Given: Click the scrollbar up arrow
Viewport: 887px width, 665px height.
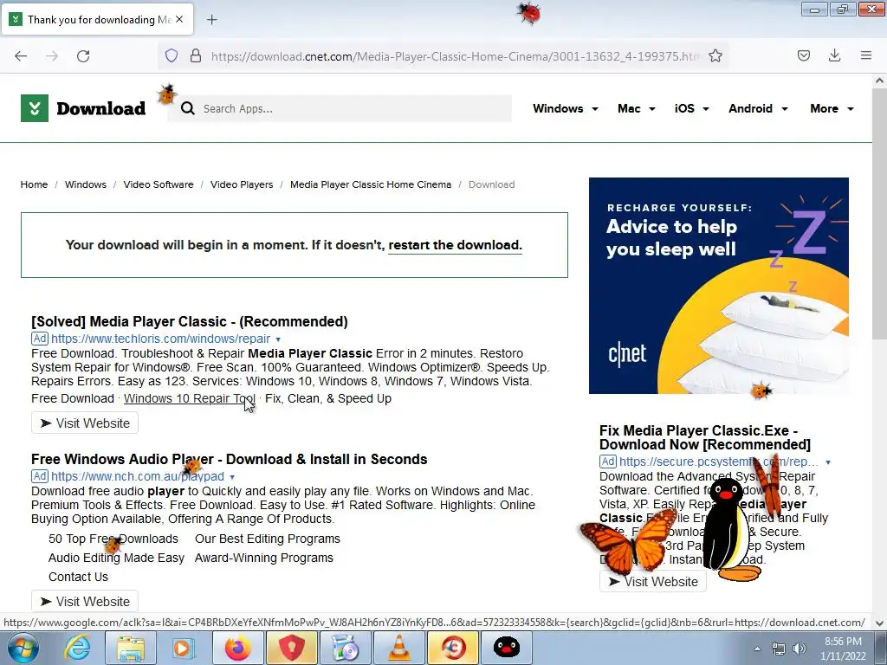Looking at the screenshot, I should pyautogui.click(x=879, y=81).
